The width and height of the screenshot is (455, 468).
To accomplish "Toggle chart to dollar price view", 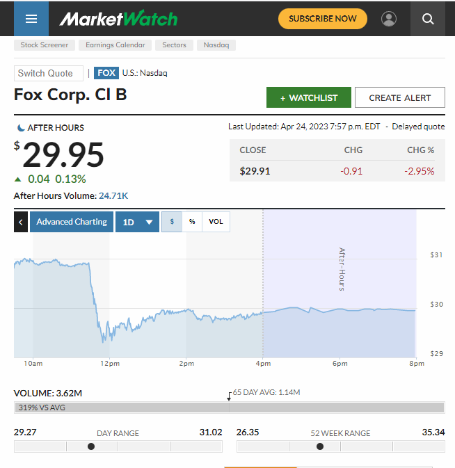I will (172, 222).
